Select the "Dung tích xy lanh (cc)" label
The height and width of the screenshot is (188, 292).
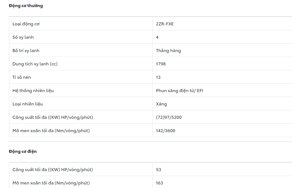[35, 64]
